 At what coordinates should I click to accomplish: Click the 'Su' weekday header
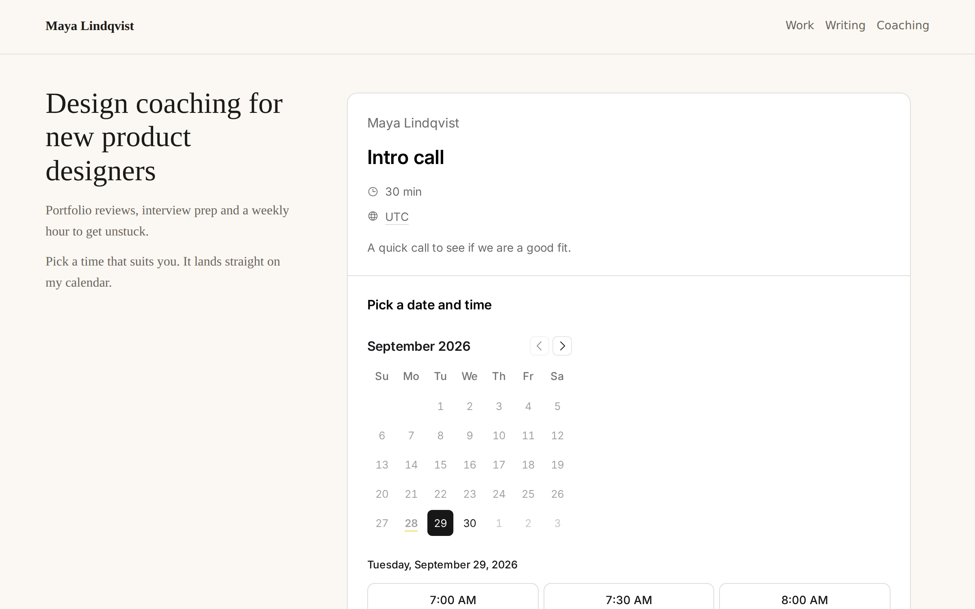point(382,376)
